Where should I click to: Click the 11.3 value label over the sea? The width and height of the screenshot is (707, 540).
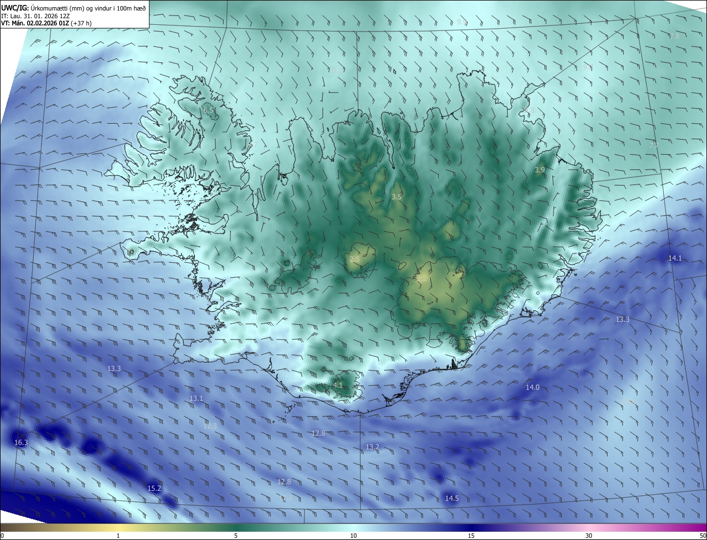click(210, 426)
